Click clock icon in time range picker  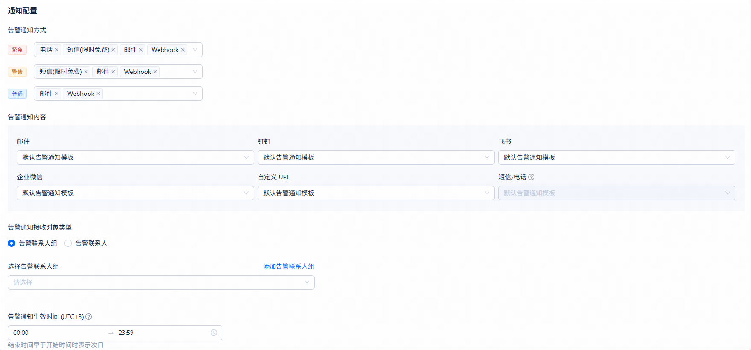coord(214,333)
